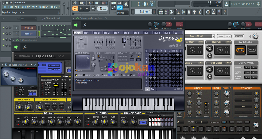This screenshot has width=262, height=139.
Task: Toggle the blue link note to step editing
Action: point(119,8)
